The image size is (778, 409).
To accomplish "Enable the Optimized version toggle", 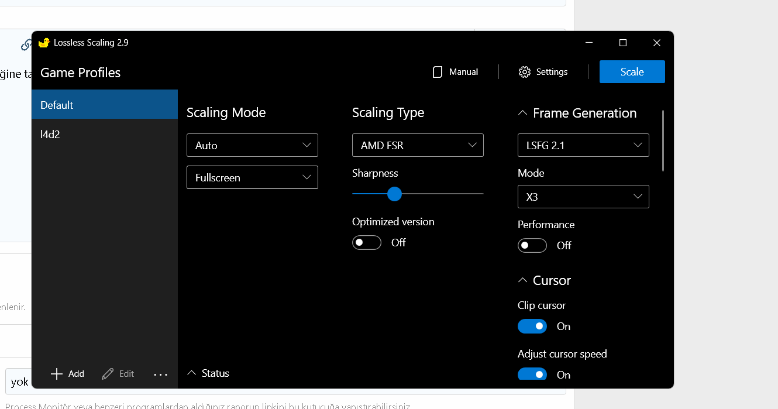I will (x=367, y=243).
